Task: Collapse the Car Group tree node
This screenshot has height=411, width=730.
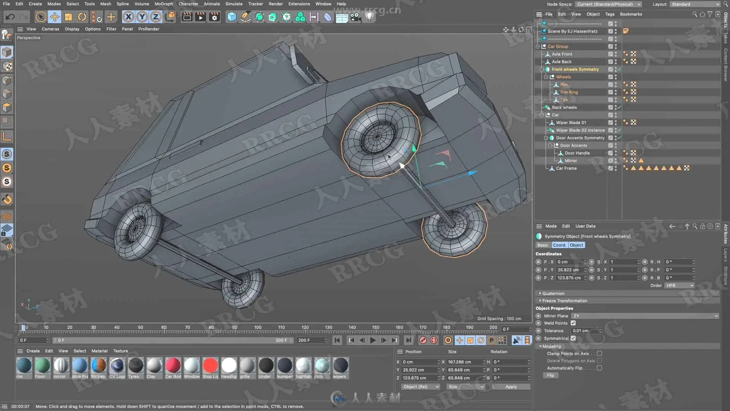Action: click(538, 46)
